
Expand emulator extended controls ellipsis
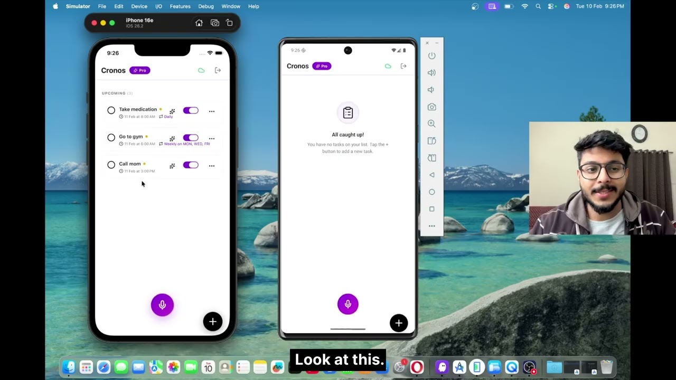[x=431, y=226]
